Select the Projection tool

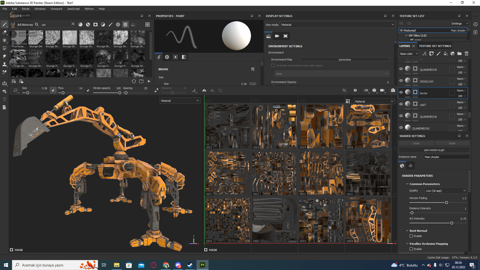click(4, 40)
